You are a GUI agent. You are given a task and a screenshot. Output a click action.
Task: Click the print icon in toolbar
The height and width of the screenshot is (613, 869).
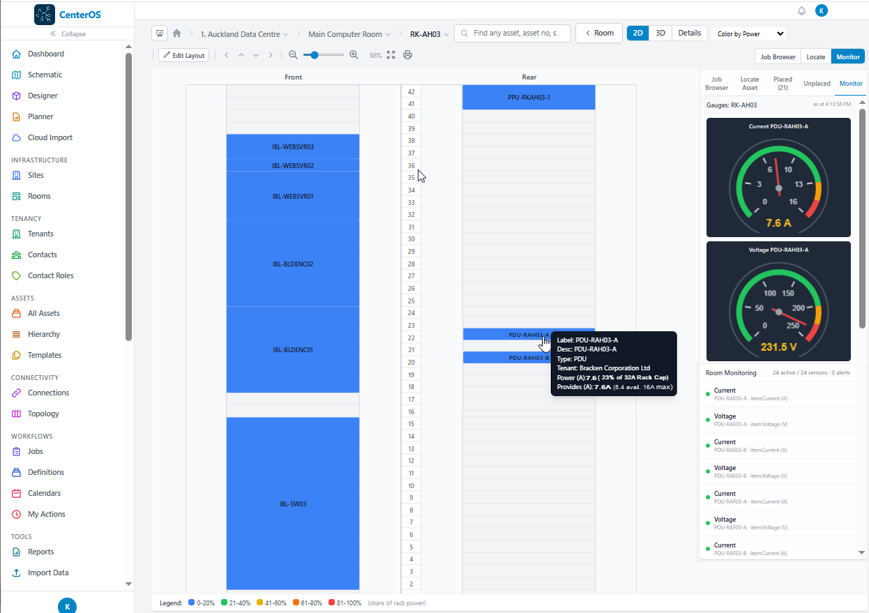[x=407, y=55]
